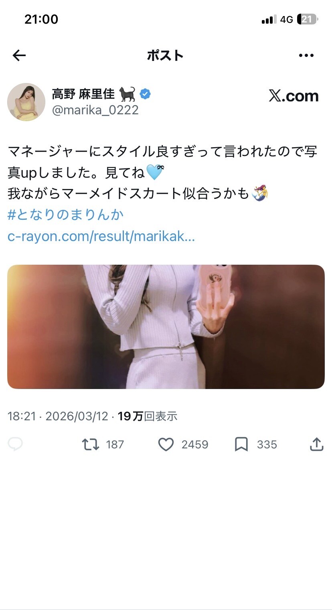The width and height of the screenshot is (332, 610).
Task: Tap the blue verified badge
Action: tap(145, 94)
